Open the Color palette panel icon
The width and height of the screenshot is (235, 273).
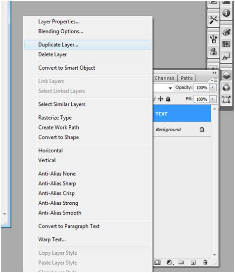click(226, 32)
